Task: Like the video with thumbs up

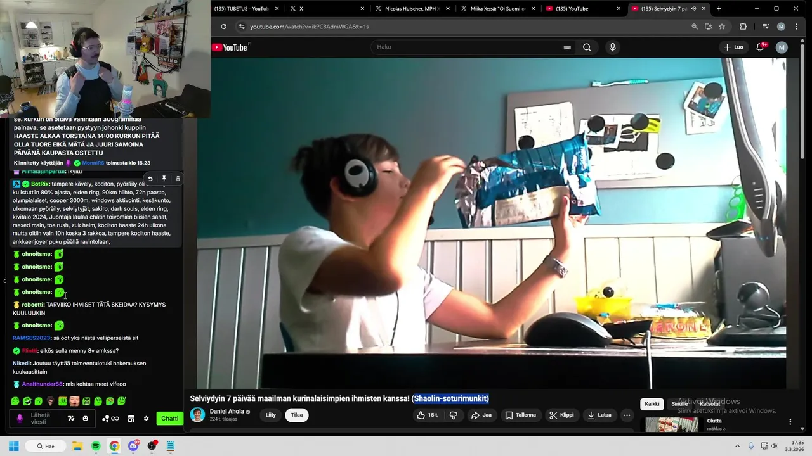Action: coord(428,415)
